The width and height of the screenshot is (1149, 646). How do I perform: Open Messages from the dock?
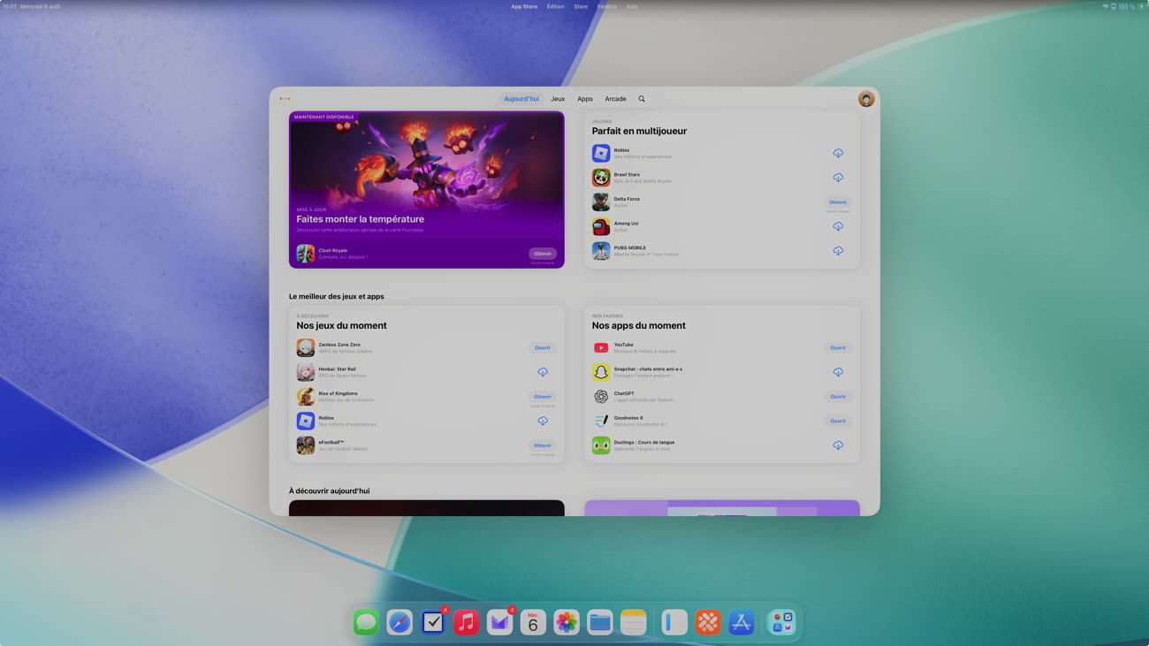pyautogui.click(x=367, y=622)
